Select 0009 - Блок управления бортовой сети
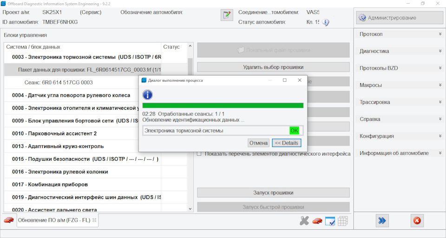The image size is (446, 238). tap(71, 121)
